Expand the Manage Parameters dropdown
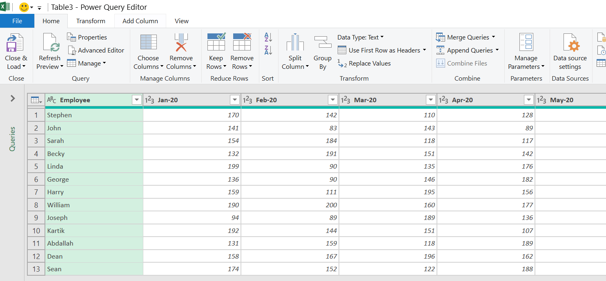Viewport: 606px width, 281px height. click(x=526, y=50)
